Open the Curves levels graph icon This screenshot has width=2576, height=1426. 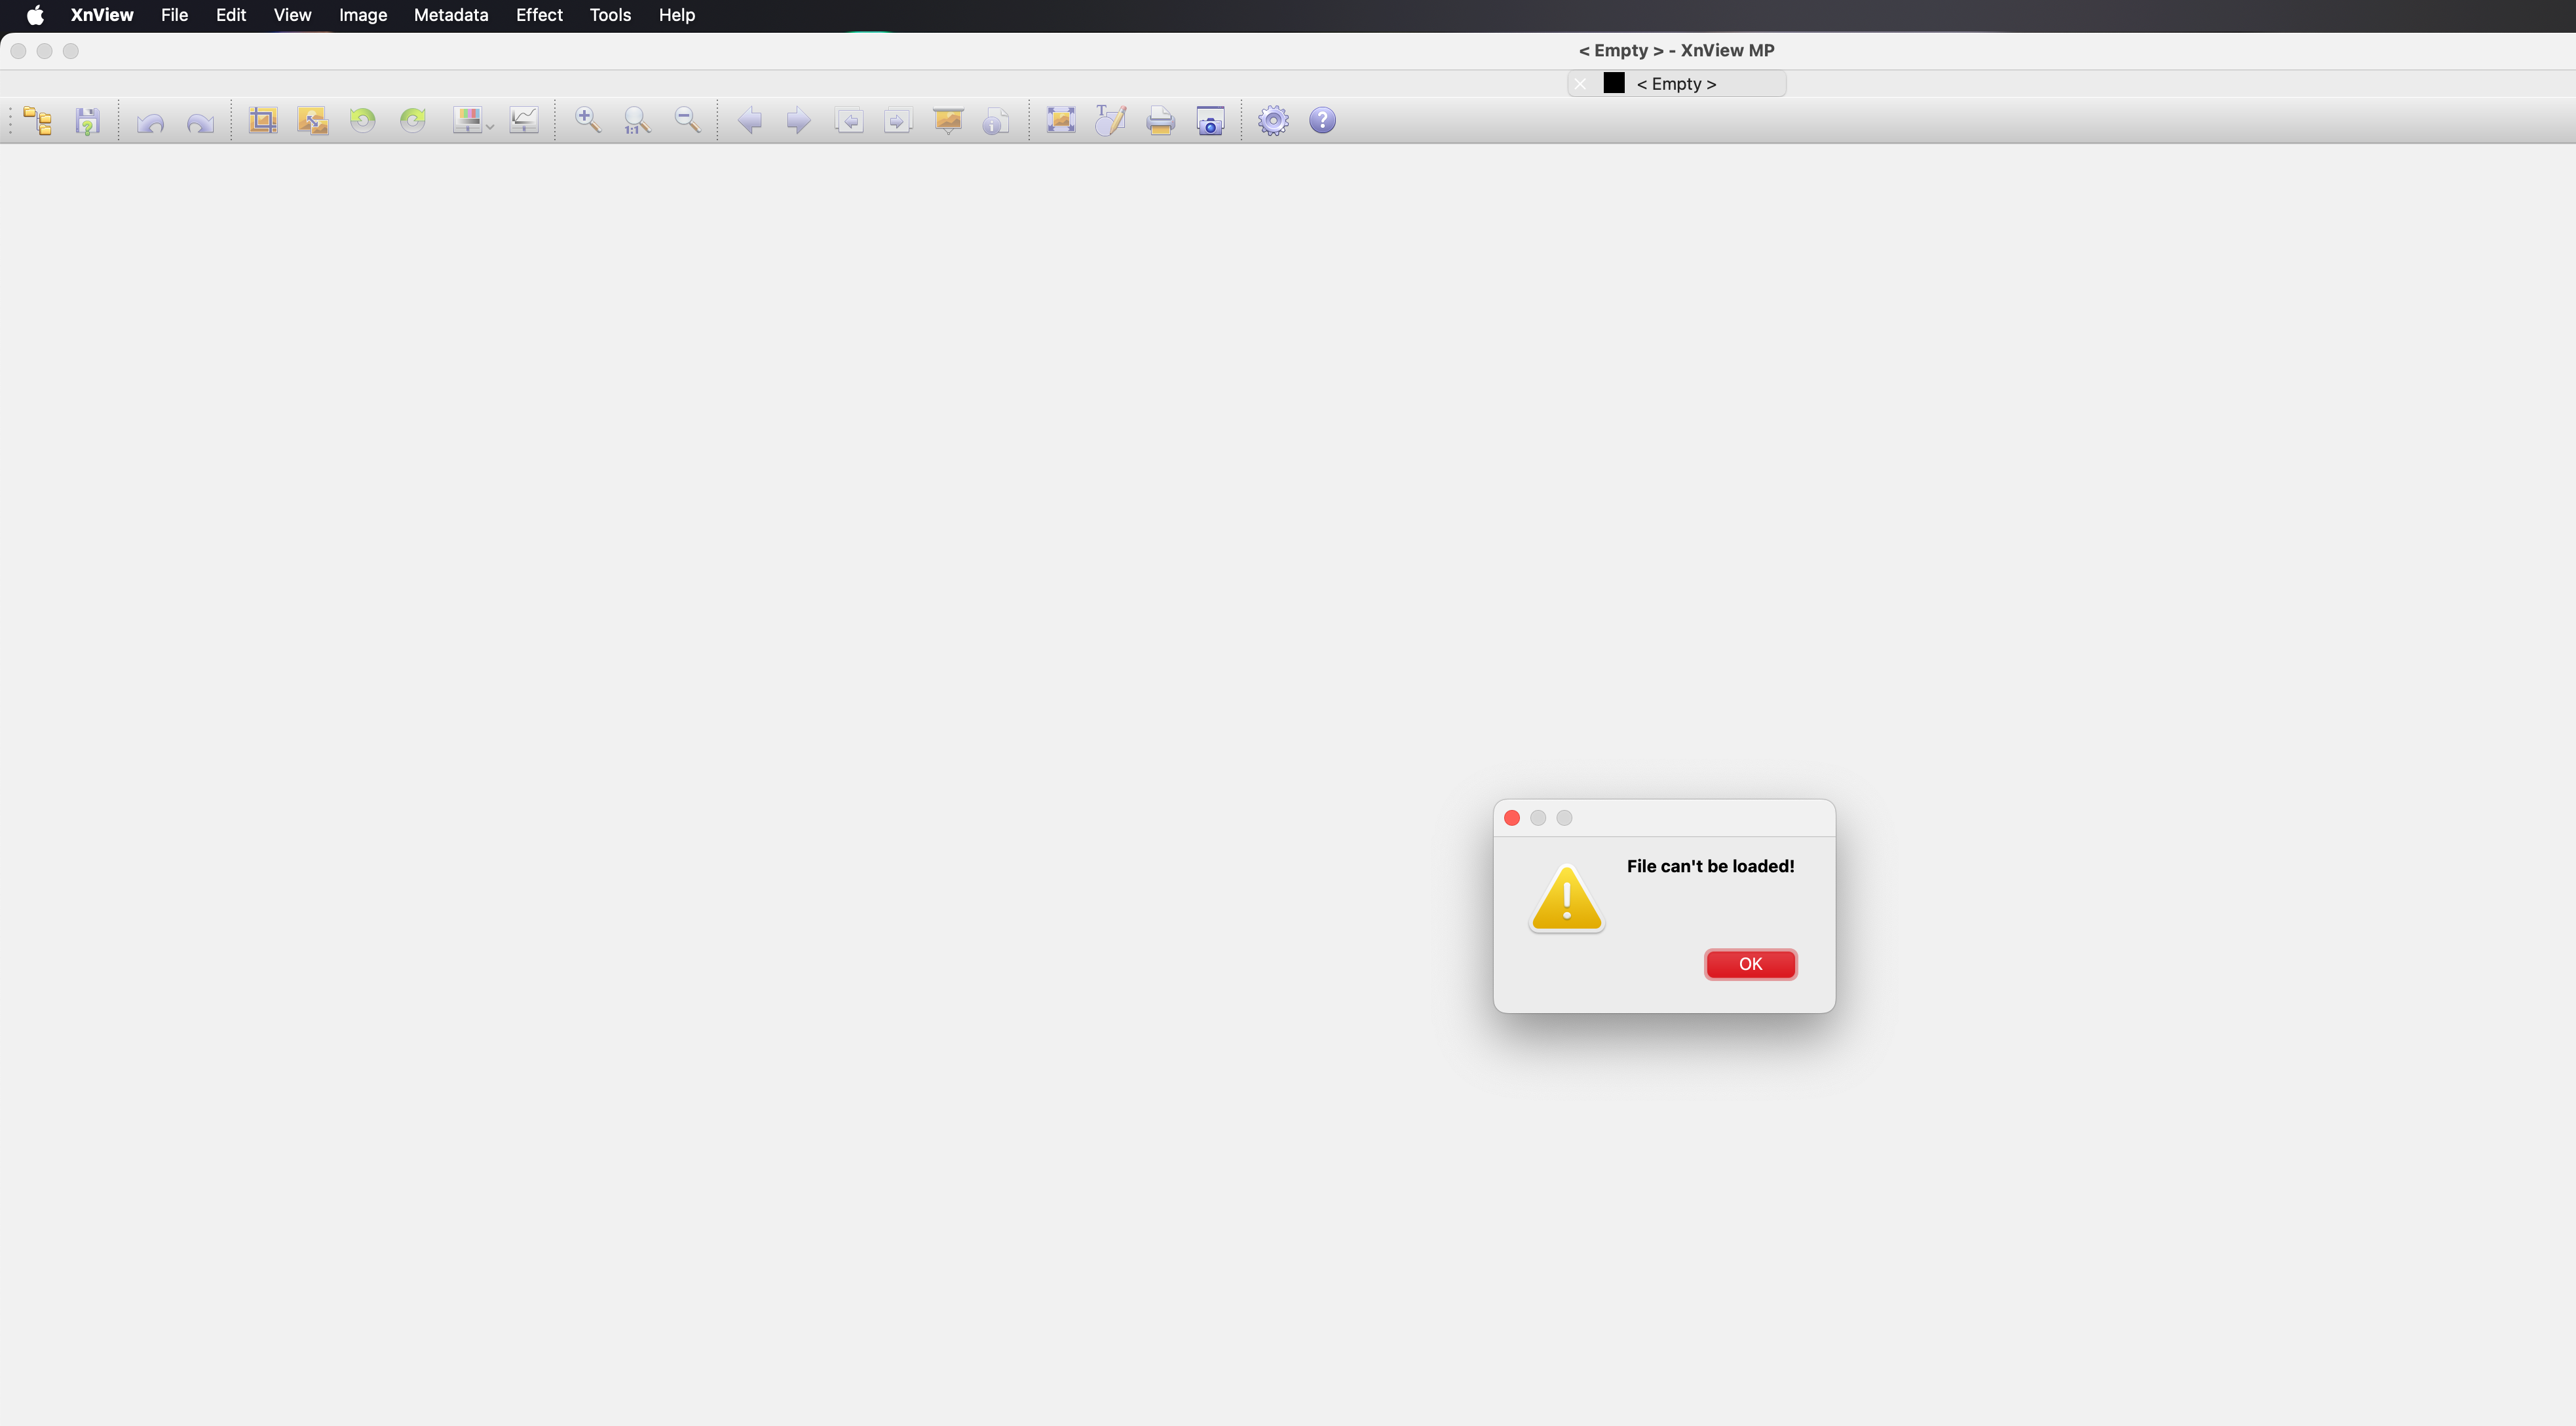tap(524, 121)
